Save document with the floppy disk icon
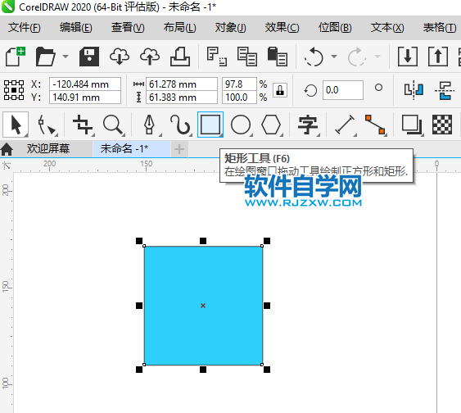The image size is (461, 413). (89, 57)
